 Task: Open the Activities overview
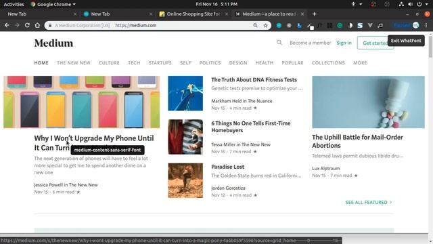[14, 4]
